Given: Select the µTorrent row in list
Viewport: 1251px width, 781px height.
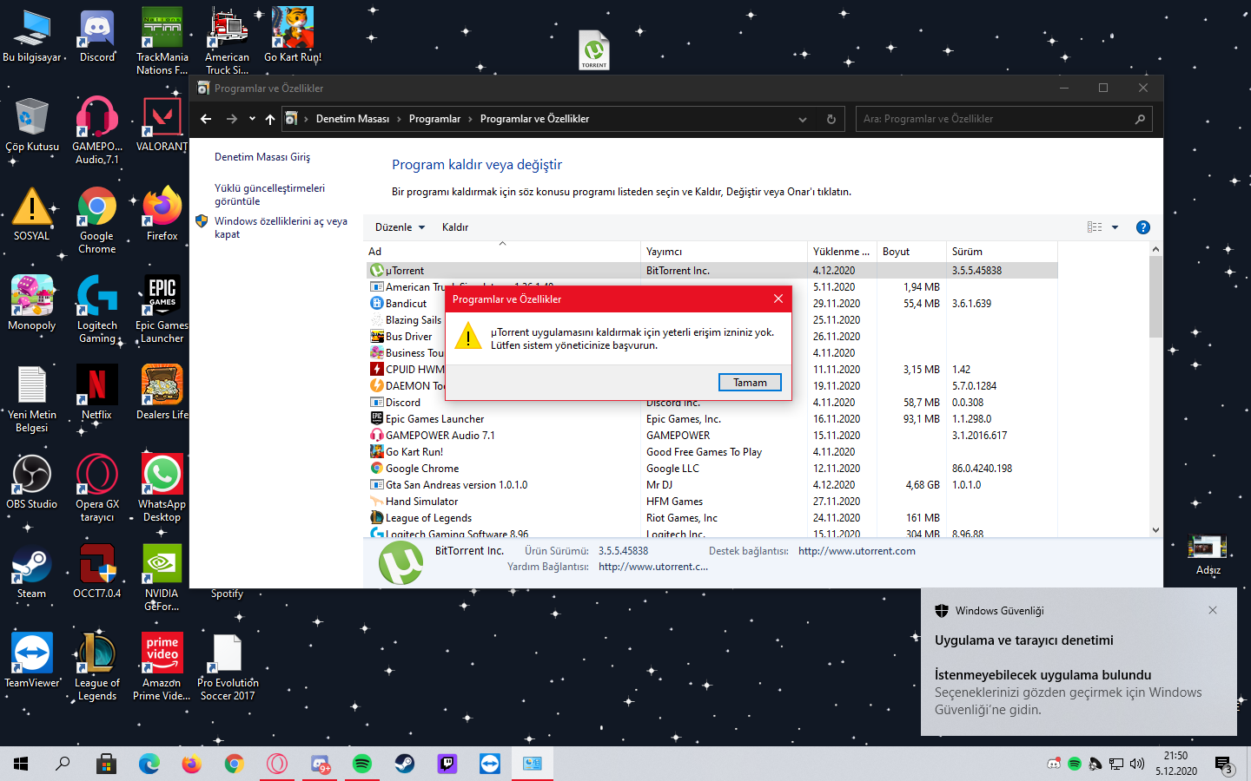Looking at the screenshot, I should tap(712, 271).
